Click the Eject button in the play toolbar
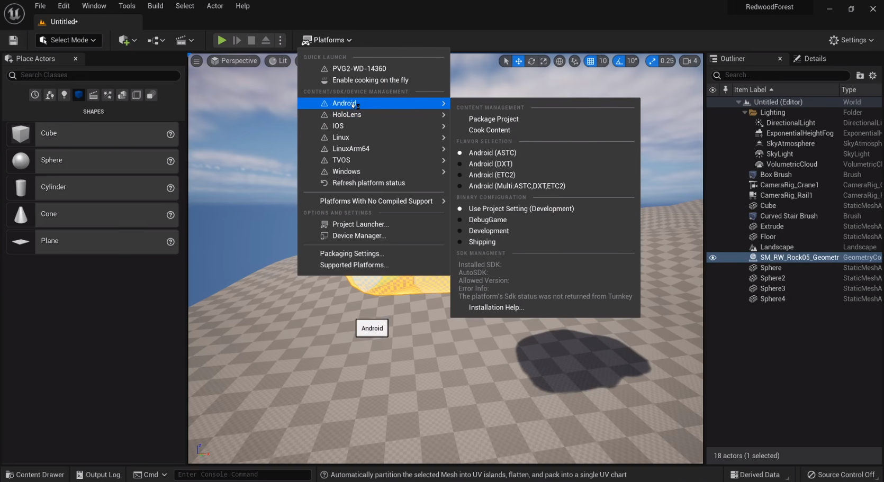The width and height of the screenshot is (884, 482). [266, 40]
